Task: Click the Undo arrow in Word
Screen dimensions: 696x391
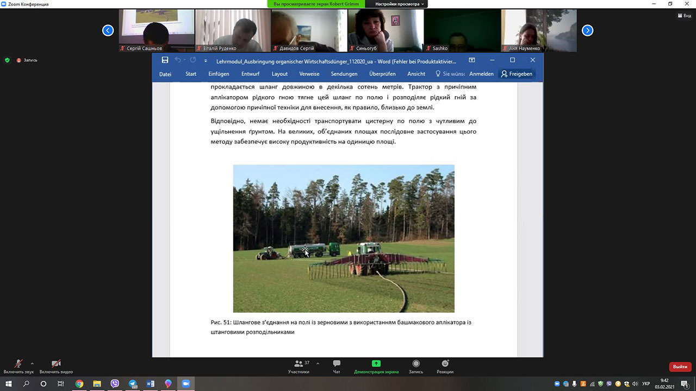Action: [x=178, y=60]
